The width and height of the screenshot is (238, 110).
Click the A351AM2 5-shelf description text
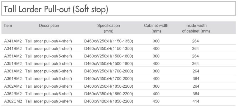tap(48, 56)
